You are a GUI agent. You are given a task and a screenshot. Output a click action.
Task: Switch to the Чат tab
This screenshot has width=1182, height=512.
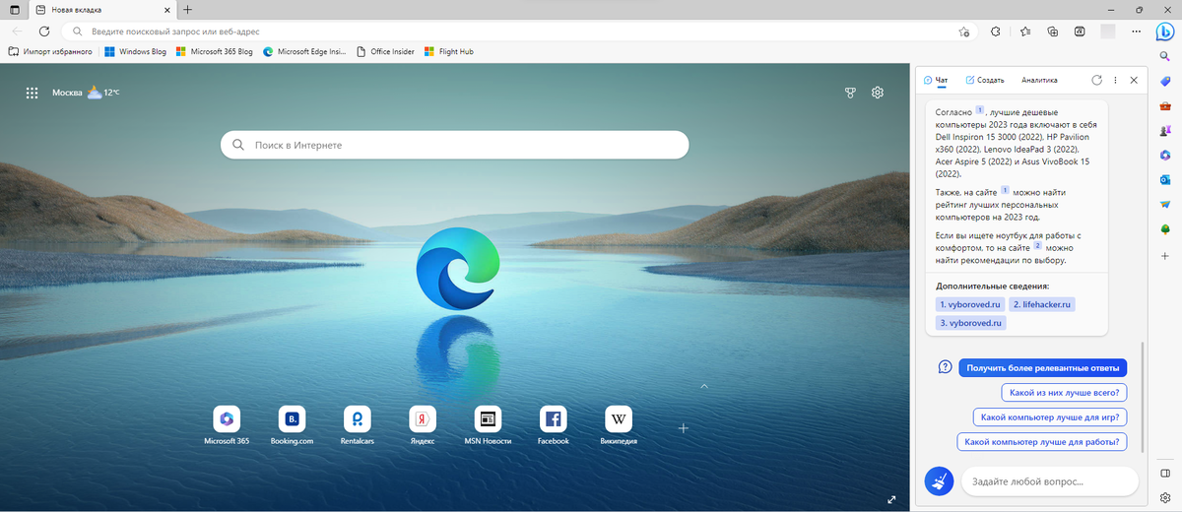click(x=936, y=80)
